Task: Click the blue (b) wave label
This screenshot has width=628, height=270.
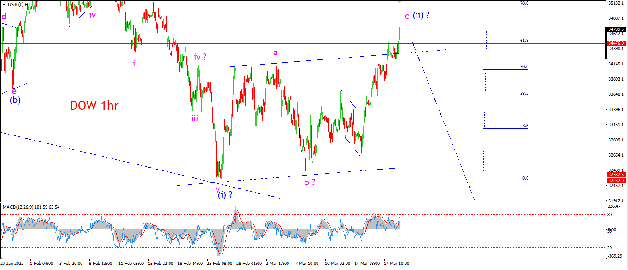Action: click(15, 99)
